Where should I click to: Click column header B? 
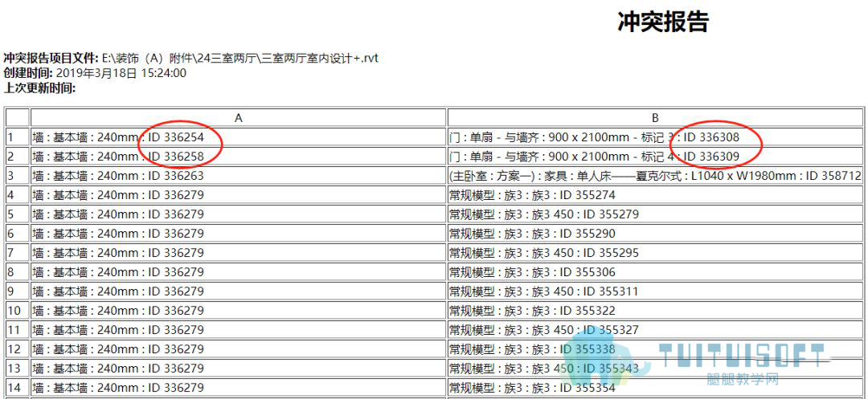pos(655,118)
